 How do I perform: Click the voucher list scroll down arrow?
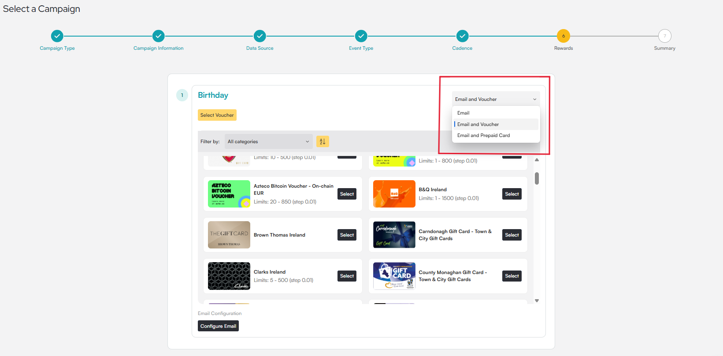click(537, 300)
